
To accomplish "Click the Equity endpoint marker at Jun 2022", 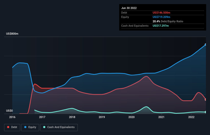I will [x=206, y=44].
